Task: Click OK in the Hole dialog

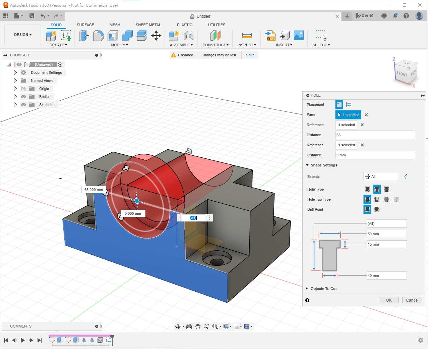Action: pyautogui.click(x=388, y=300)
